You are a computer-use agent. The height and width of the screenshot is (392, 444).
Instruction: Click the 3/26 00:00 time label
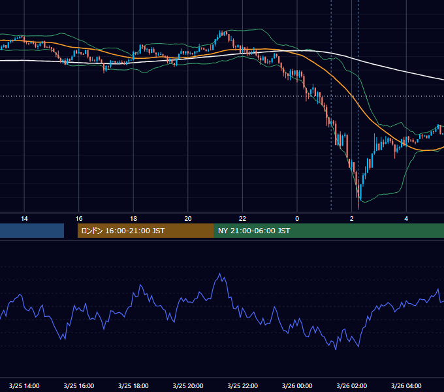297,385
